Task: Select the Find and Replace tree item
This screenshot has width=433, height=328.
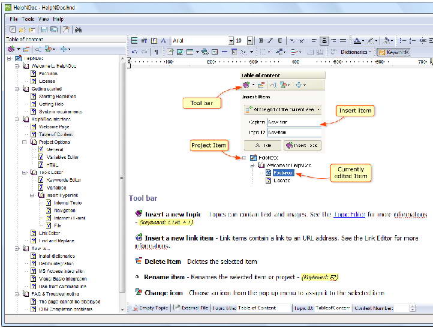Action: (x=56, y=241)
